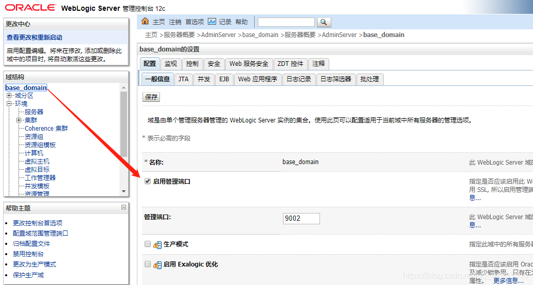Collapse the Help Topics panel icon
The width and height of the screenshot is (533, 285).
click(123, 207)
